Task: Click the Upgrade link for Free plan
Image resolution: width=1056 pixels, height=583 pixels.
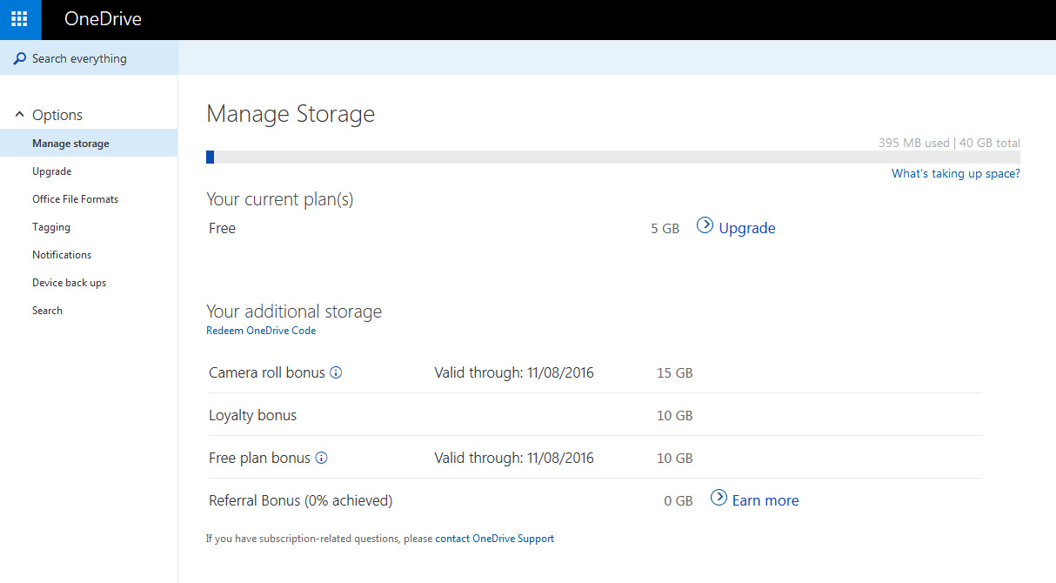Action: tap(747, 228)
